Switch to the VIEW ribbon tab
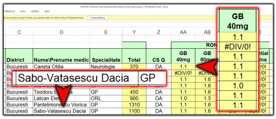 click(x=47, y=11)
